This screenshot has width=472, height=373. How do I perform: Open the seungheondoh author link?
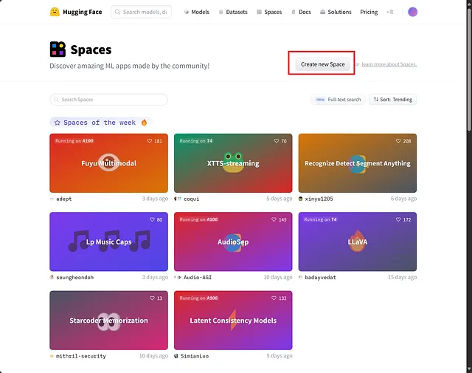(x=75, y=277)
